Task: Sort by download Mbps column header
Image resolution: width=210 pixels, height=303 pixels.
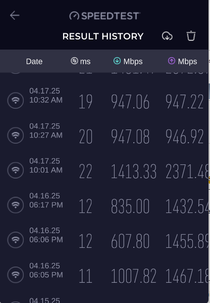Action: point(128,61)
